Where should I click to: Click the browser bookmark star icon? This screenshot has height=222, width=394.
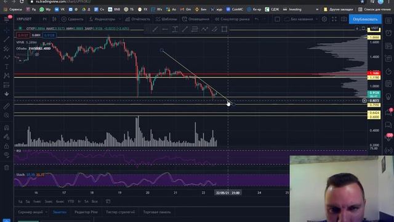pos(362,1)
